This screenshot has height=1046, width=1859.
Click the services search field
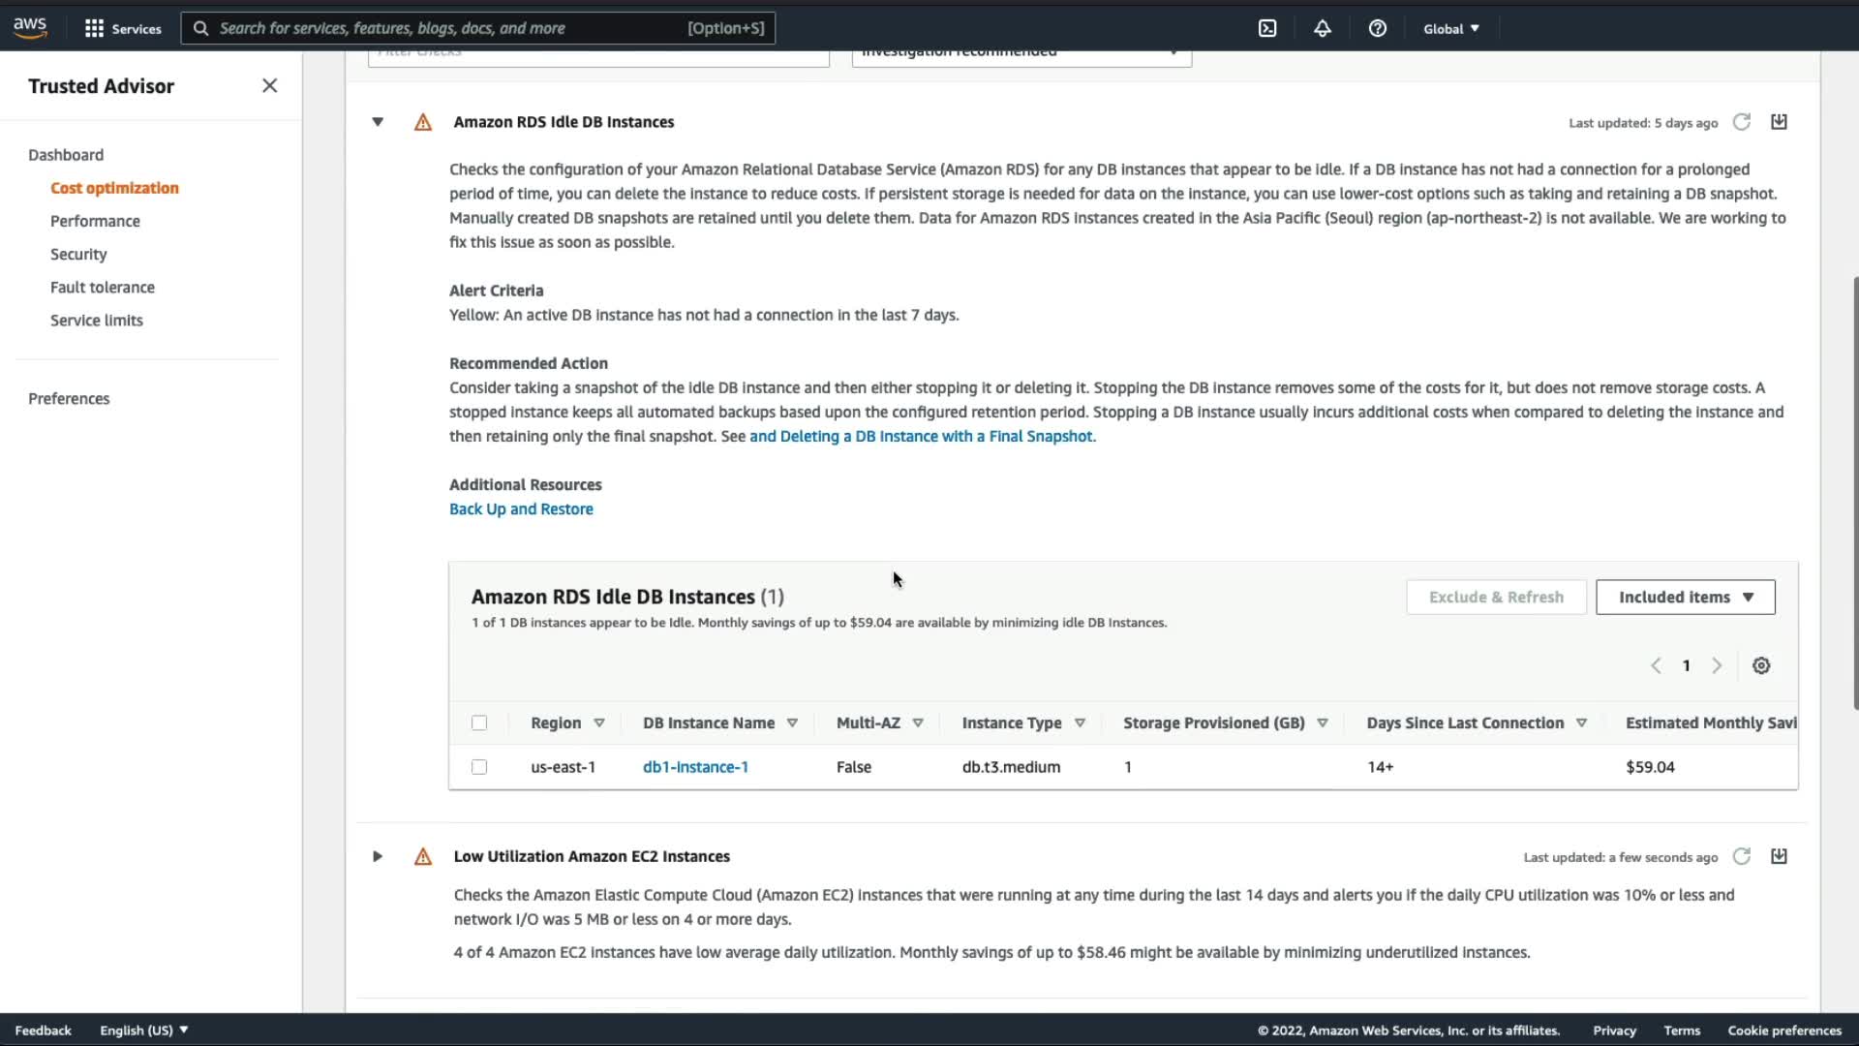[445, 28]
